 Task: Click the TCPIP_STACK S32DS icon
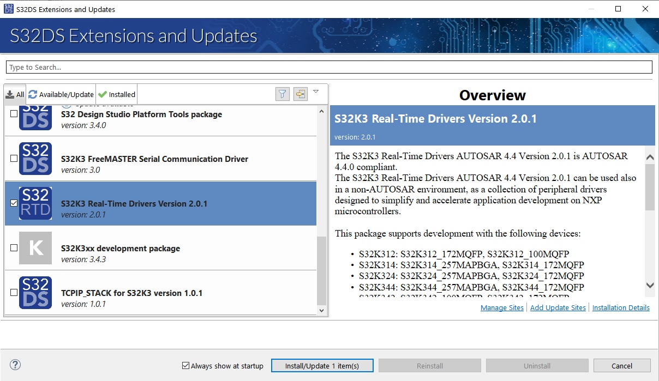[35, 293]
